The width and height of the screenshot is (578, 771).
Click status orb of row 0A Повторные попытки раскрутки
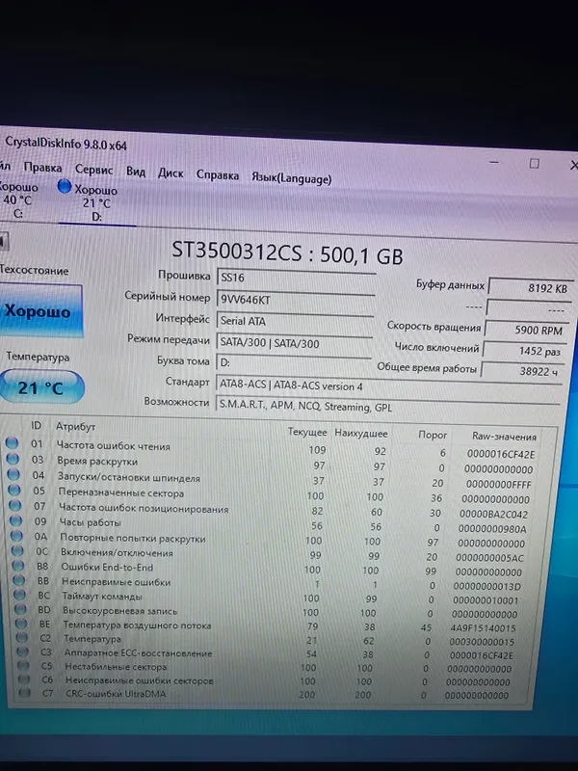tap(16, 536)
